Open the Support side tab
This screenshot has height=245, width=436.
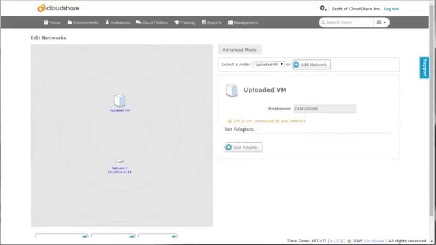click(x=424, y=67)
